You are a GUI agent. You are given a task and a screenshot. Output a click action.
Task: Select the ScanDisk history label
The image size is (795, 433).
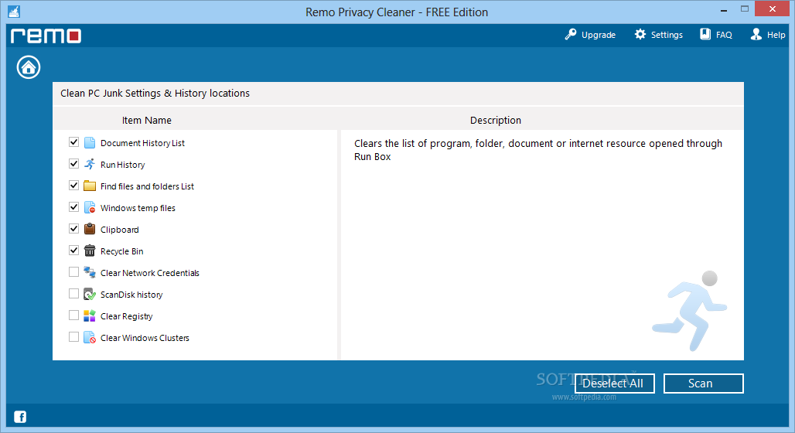coord(131,295)
